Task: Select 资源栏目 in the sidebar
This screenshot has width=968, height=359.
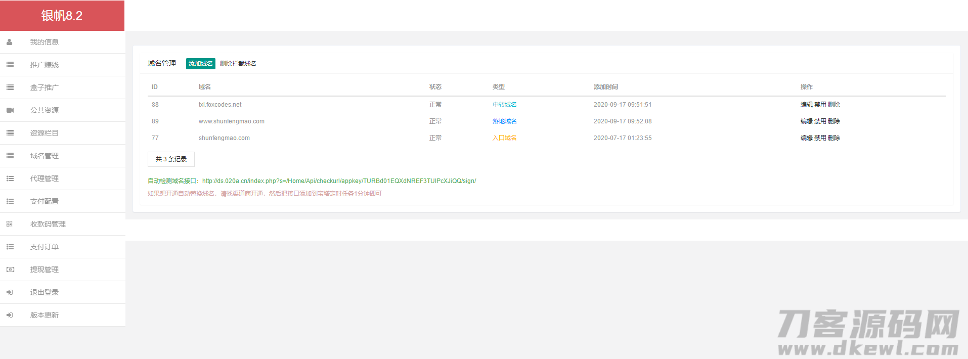Action: click(45, 133)
